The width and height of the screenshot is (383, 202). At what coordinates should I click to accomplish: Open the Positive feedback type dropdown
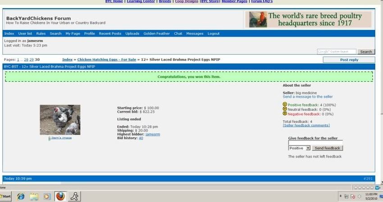tap(299, 148)
